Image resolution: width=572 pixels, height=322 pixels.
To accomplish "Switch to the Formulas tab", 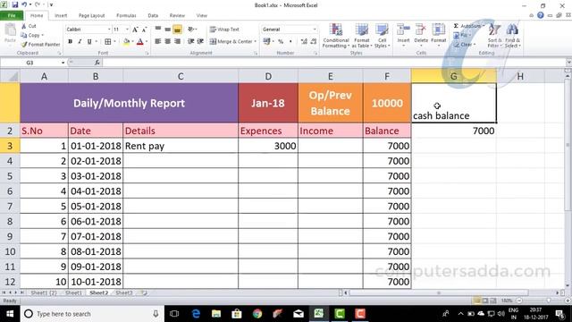I will (x=126, y=15).
